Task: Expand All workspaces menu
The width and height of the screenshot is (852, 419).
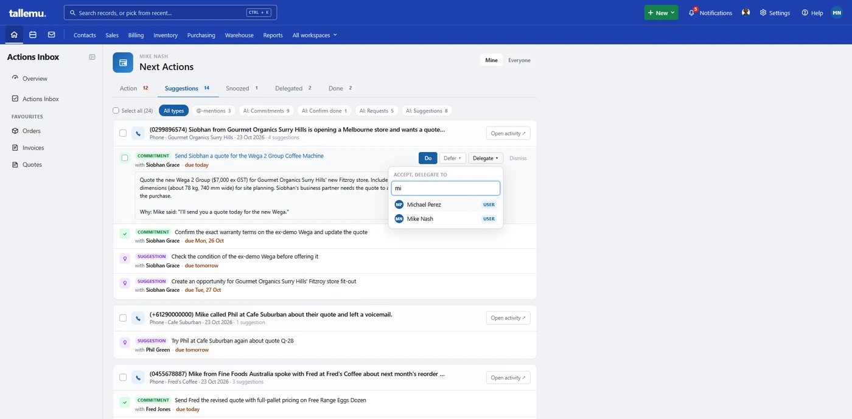Action: (x=315, y=35)
